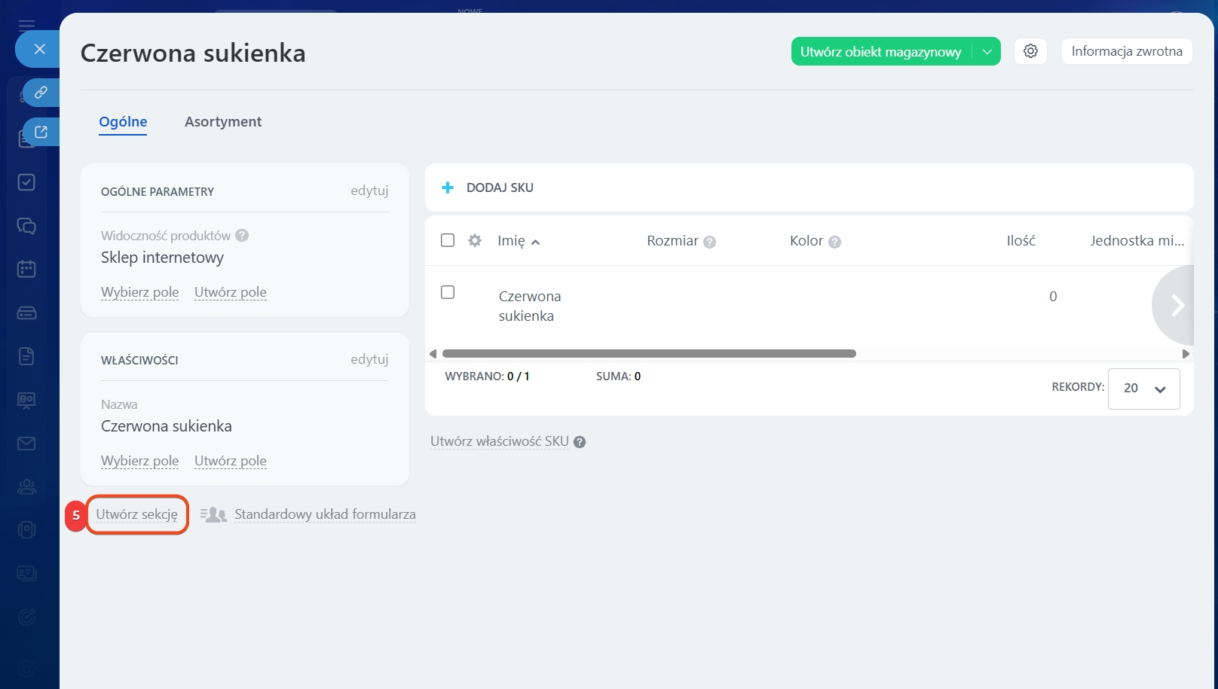The height and width of the screenshot is (689, 1218).
Task: Close the product slider panel
Action: [x=39, y=49]
